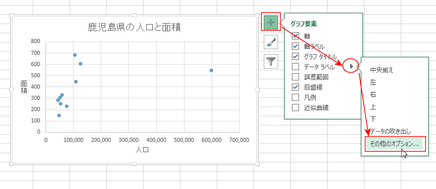This screenshot has width=436, height=189.
Task: Enable the データ ラベル checkbox
Action: [295, 67]
